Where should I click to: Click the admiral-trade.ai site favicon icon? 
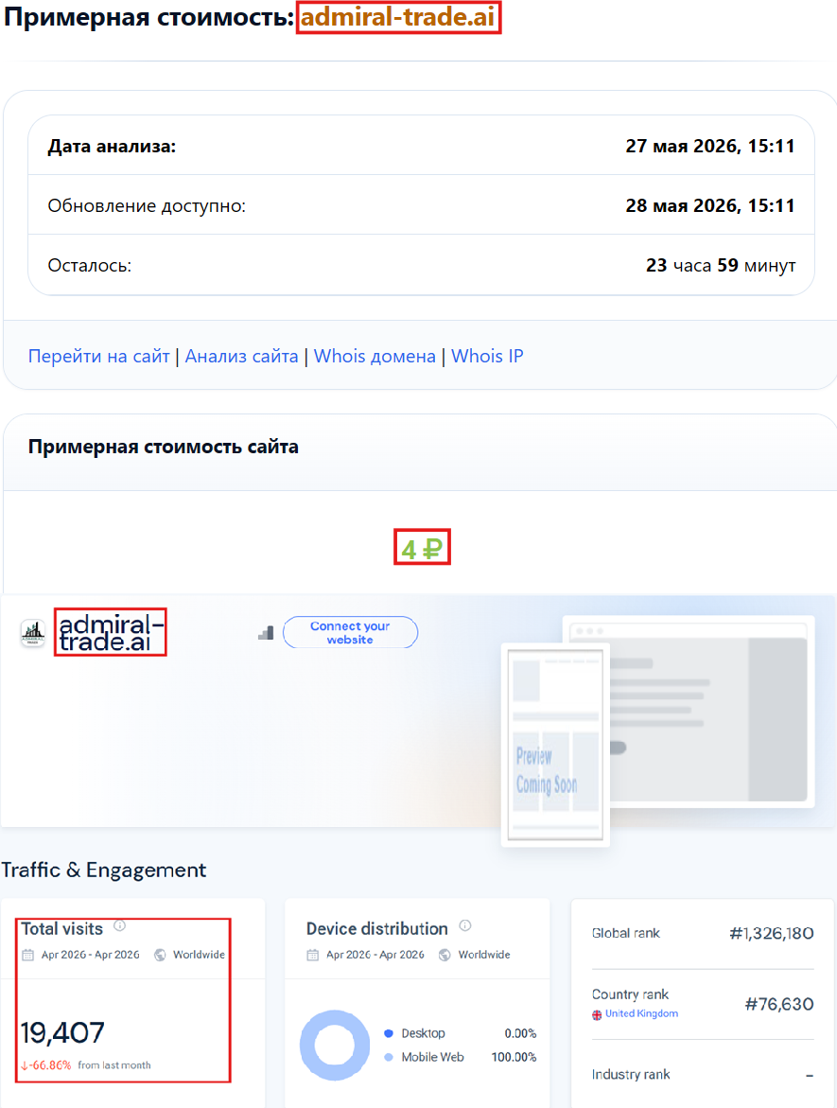click(x=32, y=633)
